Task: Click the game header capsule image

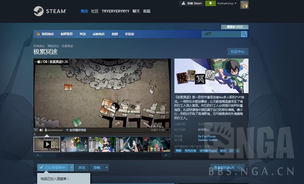Action: 211,76
